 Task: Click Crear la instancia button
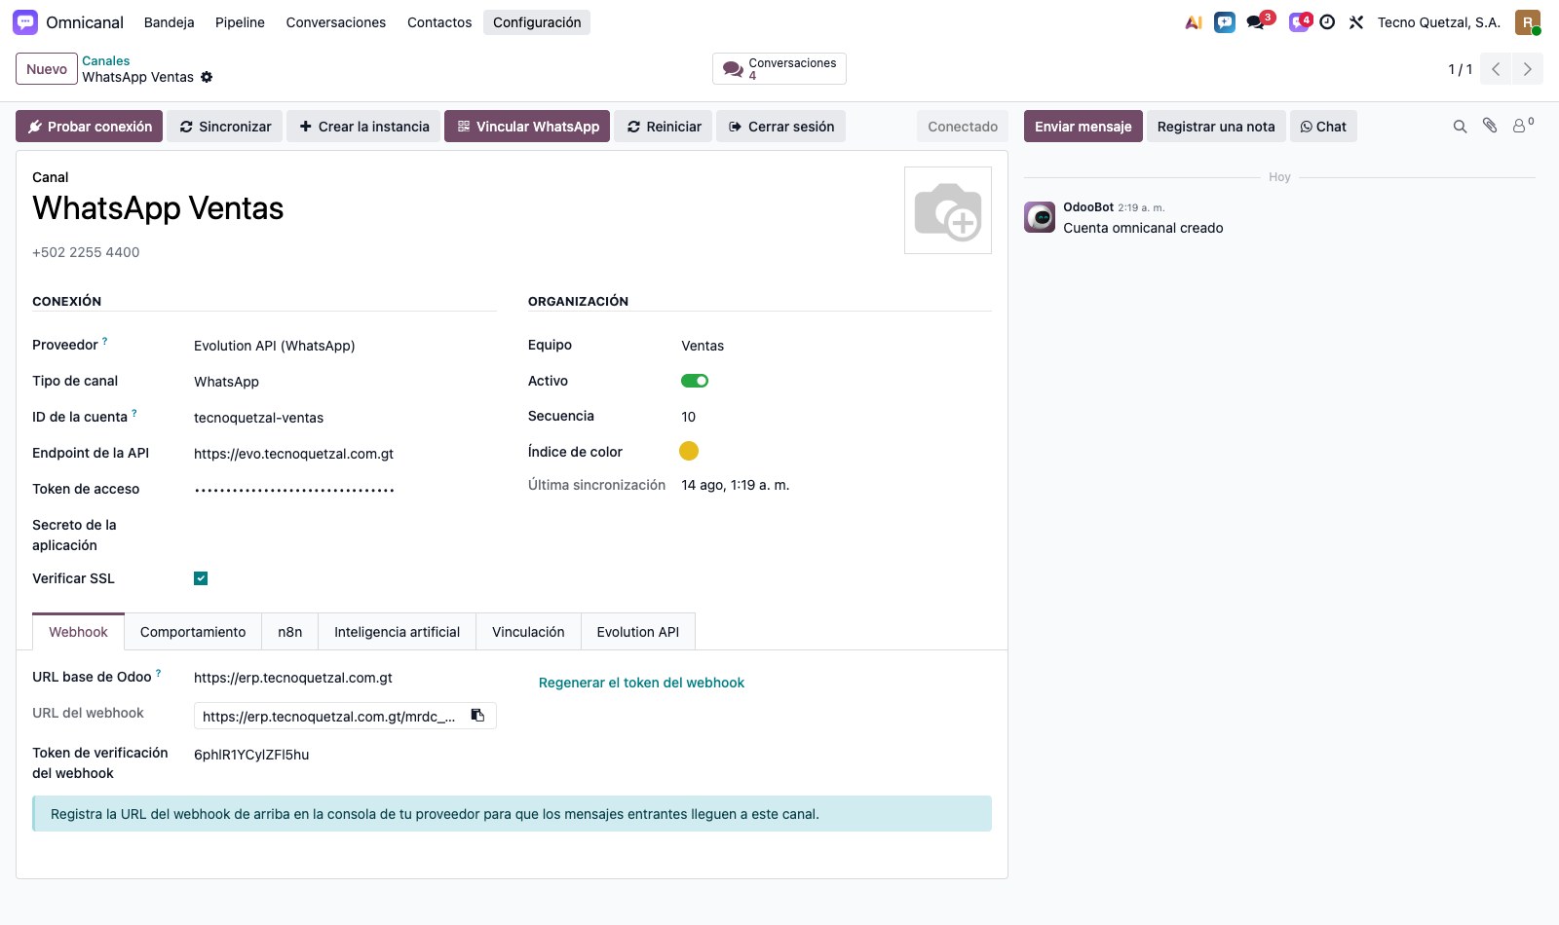(363, 127)
